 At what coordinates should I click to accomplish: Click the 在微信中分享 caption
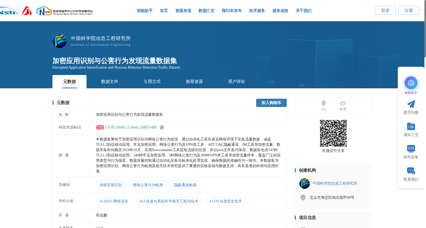point(333,151)
